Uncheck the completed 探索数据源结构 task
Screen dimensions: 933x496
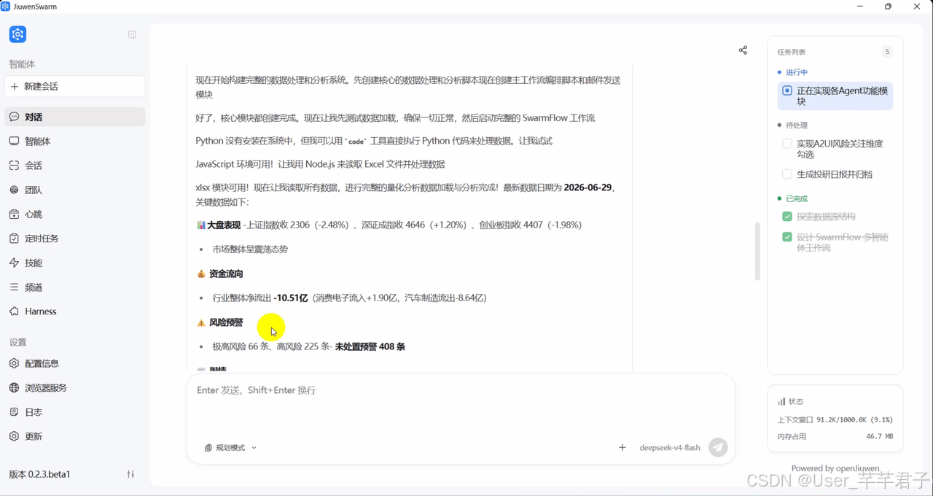click(787, 217)
